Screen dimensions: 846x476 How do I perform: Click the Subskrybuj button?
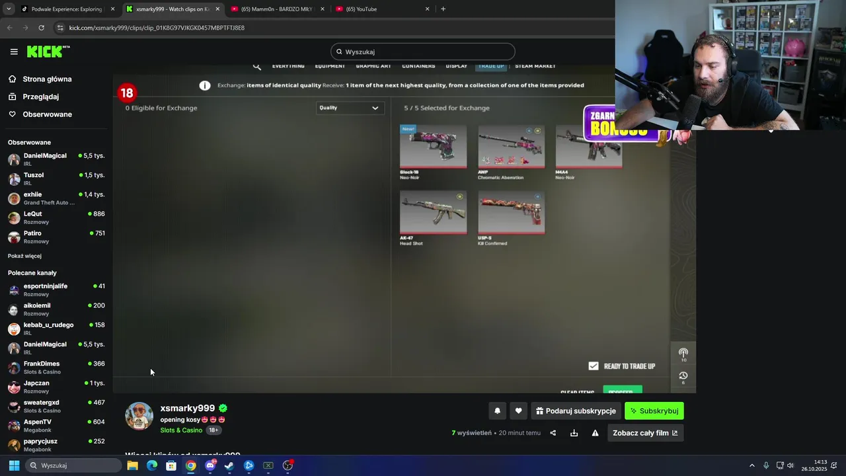click(654, 411)
